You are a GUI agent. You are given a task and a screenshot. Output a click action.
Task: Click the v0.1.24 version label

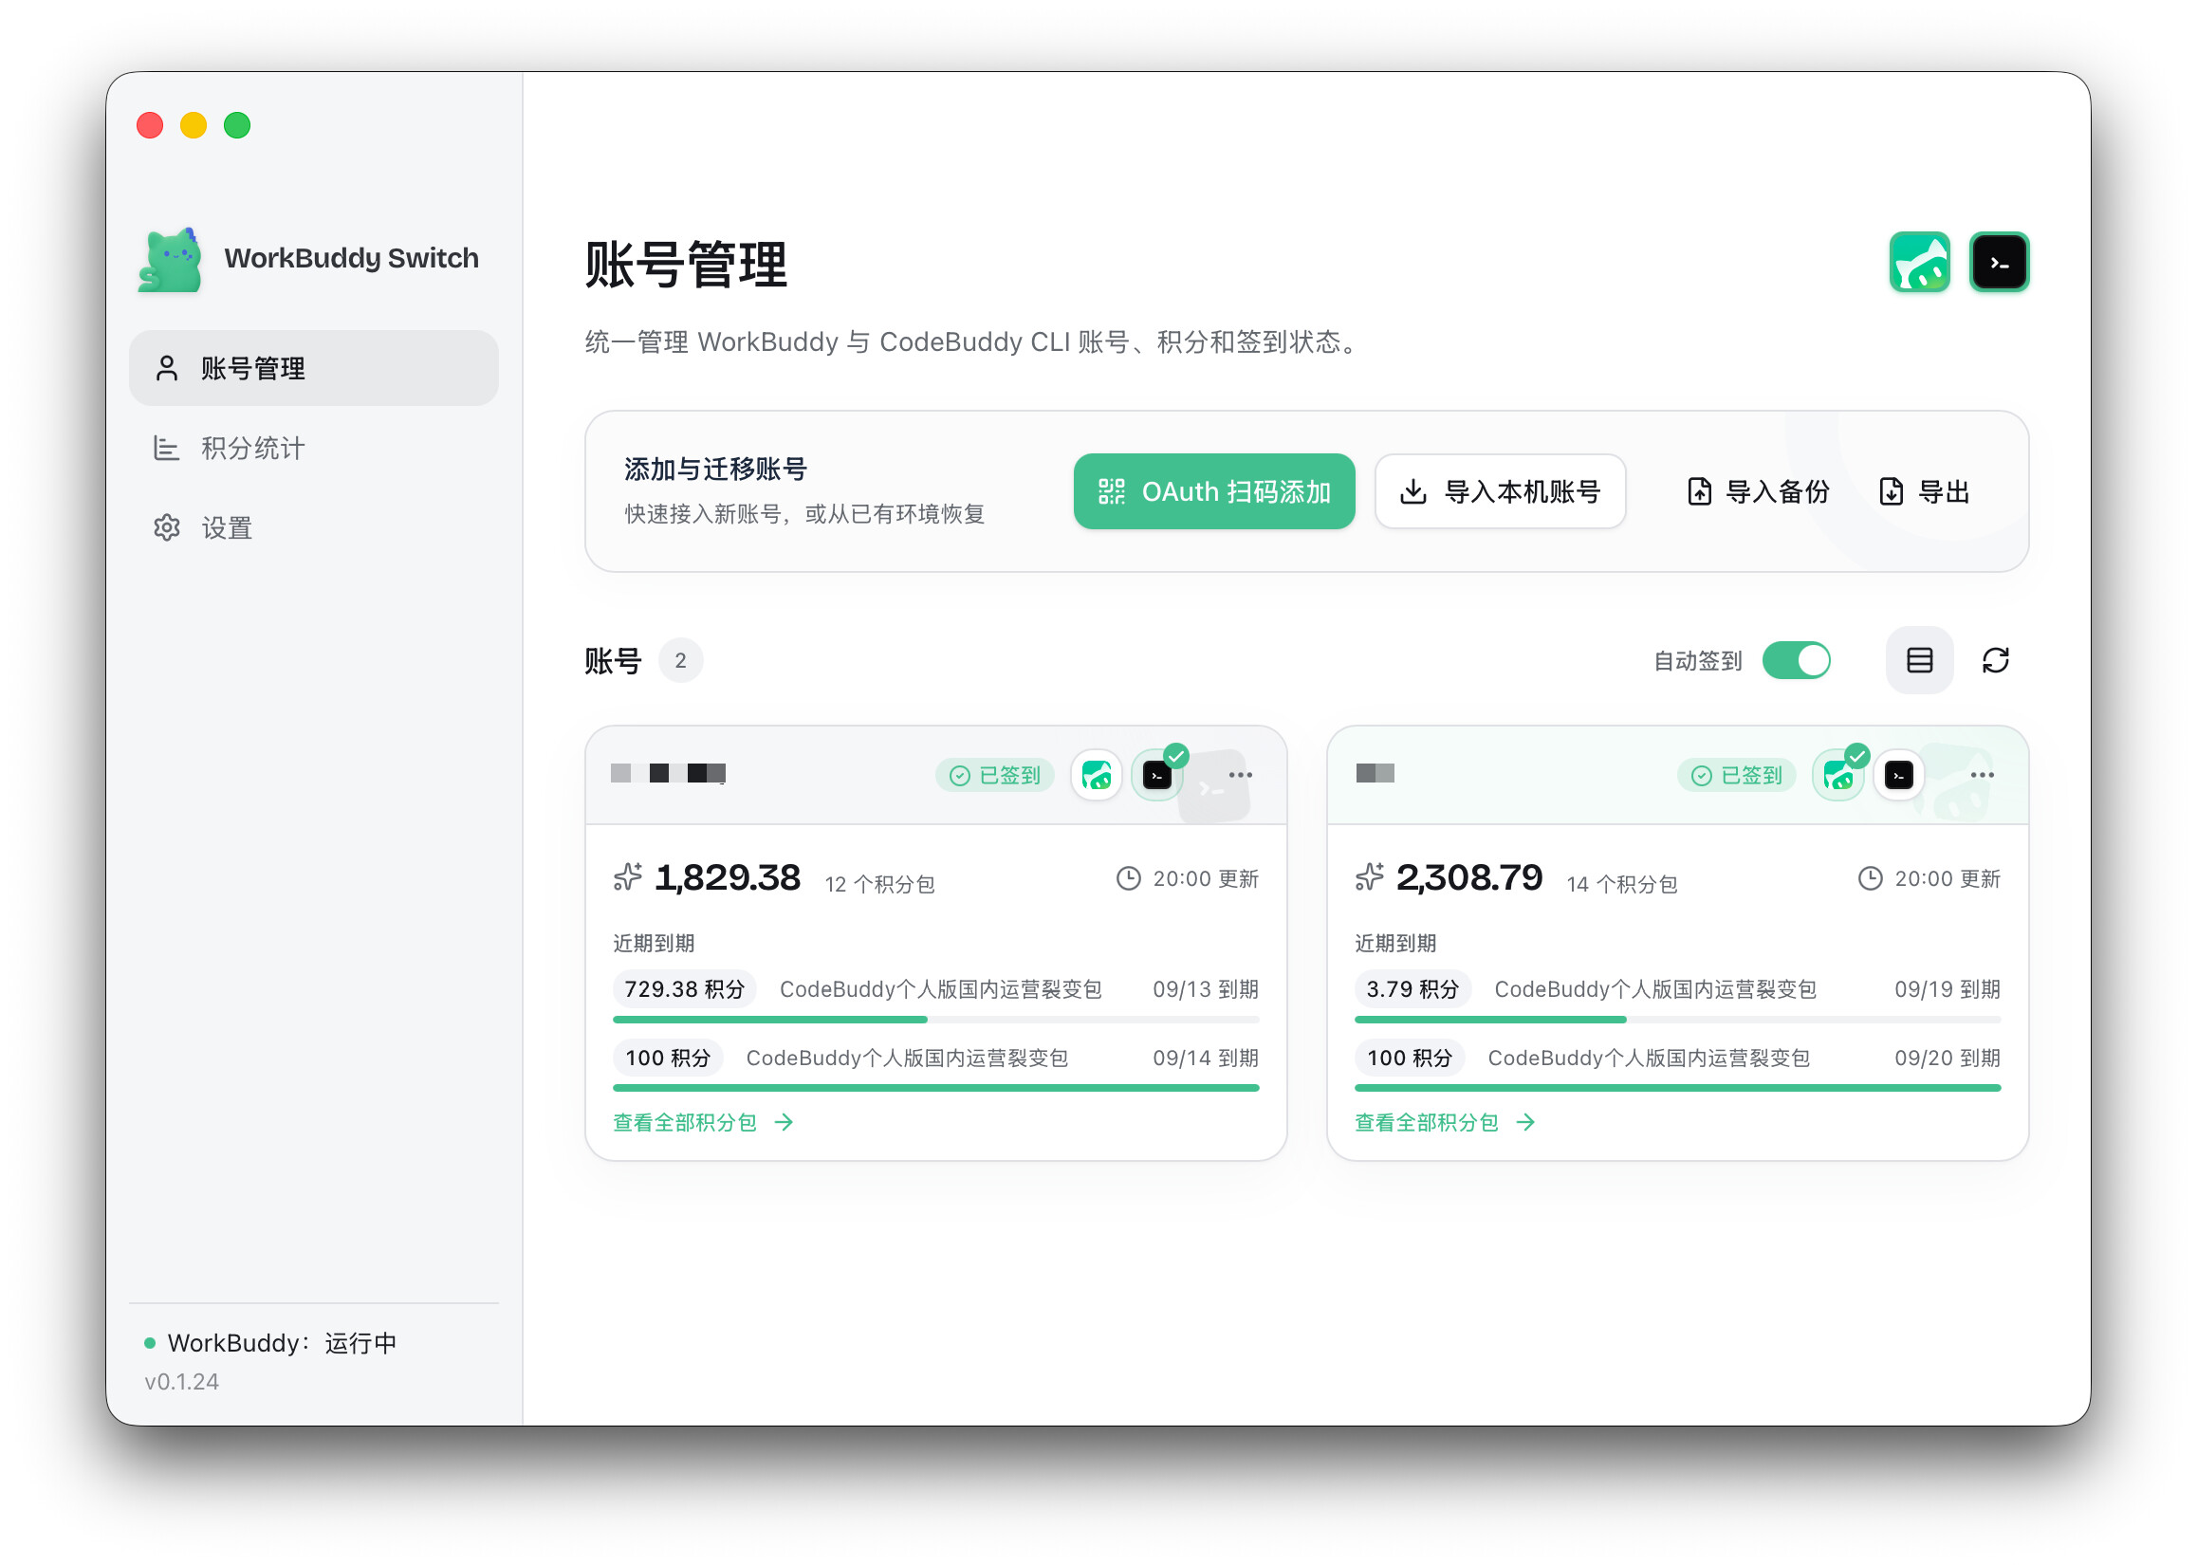pyautogui.click(x=182, y=1381)
